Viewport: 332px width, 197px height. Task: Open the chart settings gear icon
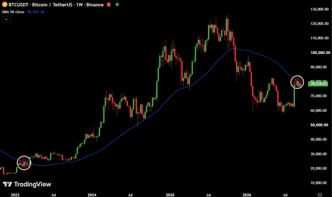coord(320,195)
